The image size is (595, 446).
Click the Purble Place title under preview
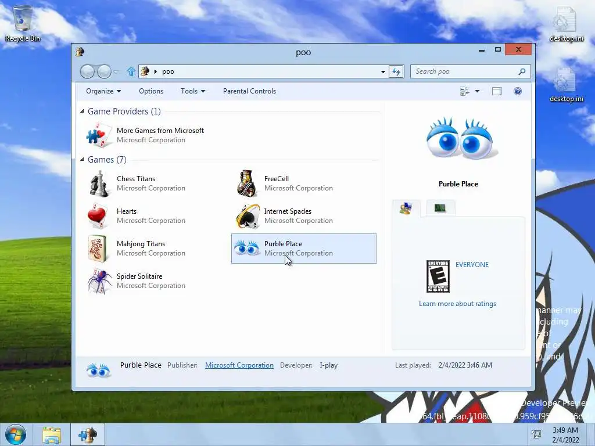point(458,184)
